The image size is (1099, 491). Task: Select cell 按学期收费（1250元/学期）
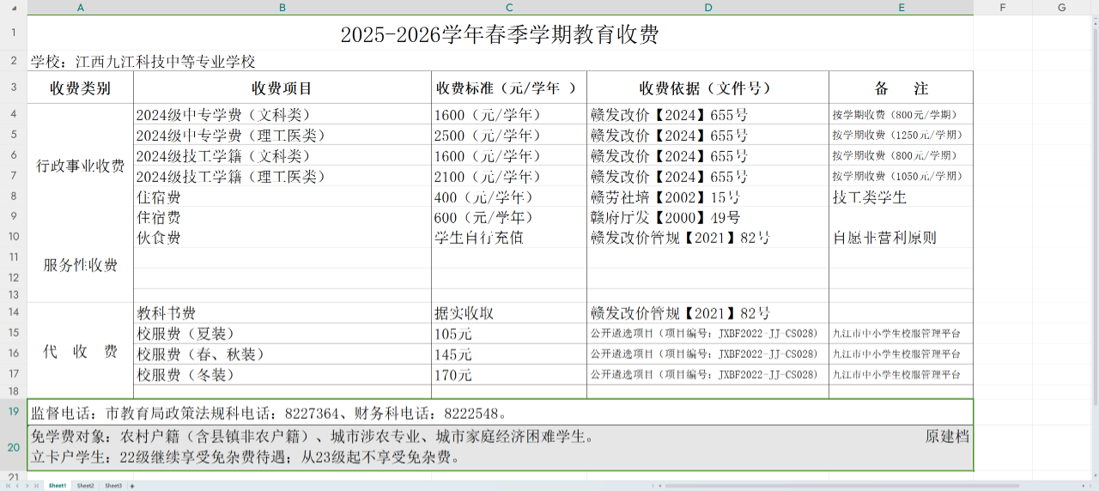(x=902, y=135)
